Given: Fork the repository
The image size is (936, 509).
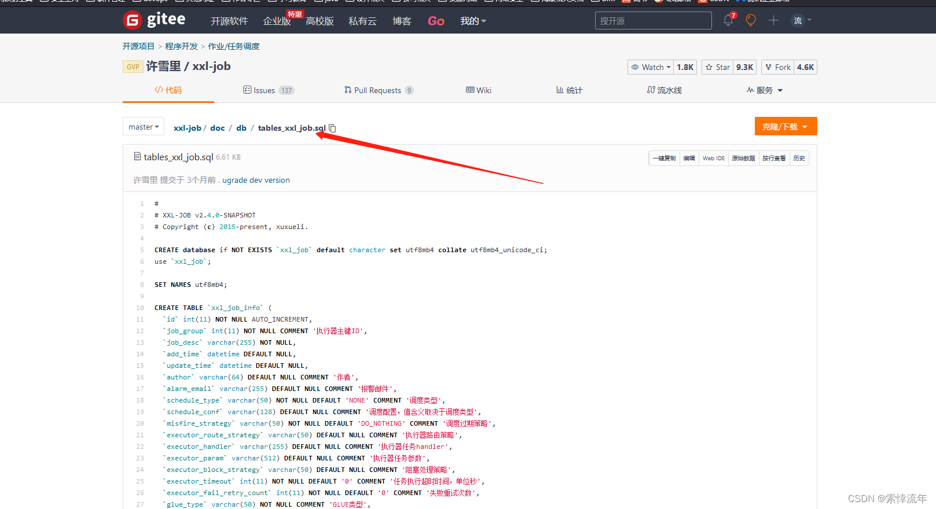Looking at the screenshot, I should point(777,67).
